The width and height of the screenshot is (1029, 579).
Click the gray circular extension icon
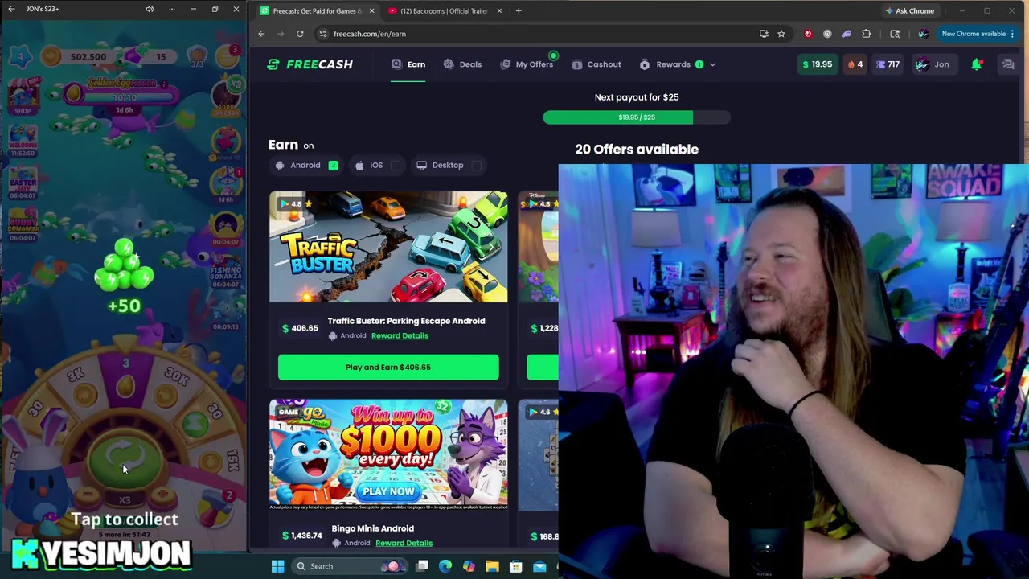tap(827, 34)
